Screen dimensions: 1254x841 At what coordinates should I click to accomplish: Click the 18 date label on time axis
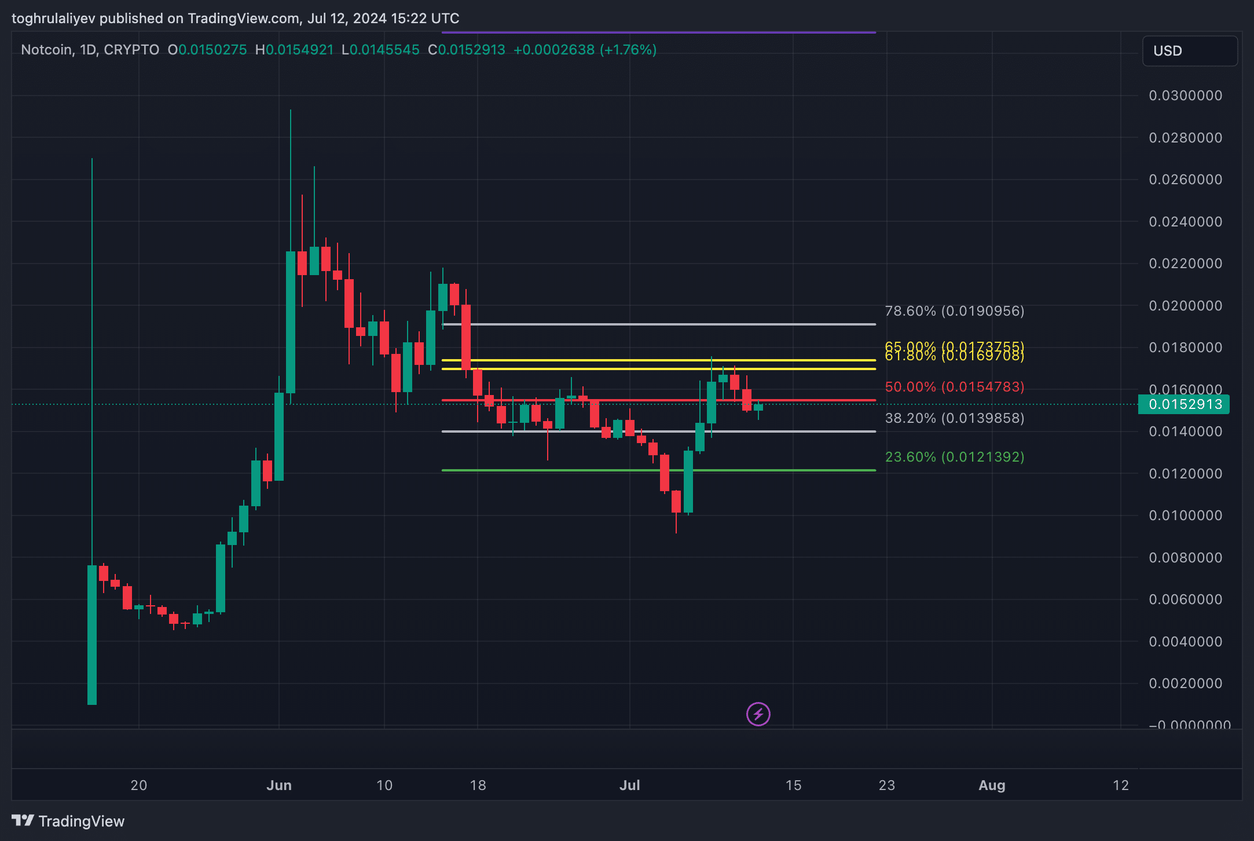coord(478,785)
